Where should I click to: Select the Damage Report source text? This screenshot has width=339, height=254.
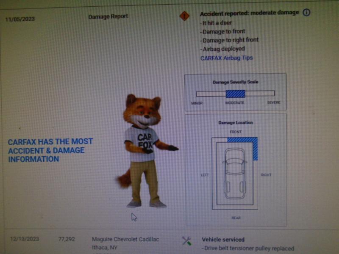coord(108,17)
